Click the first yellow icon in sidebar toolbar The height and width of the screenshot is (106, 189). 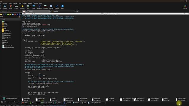coord(1,14)
